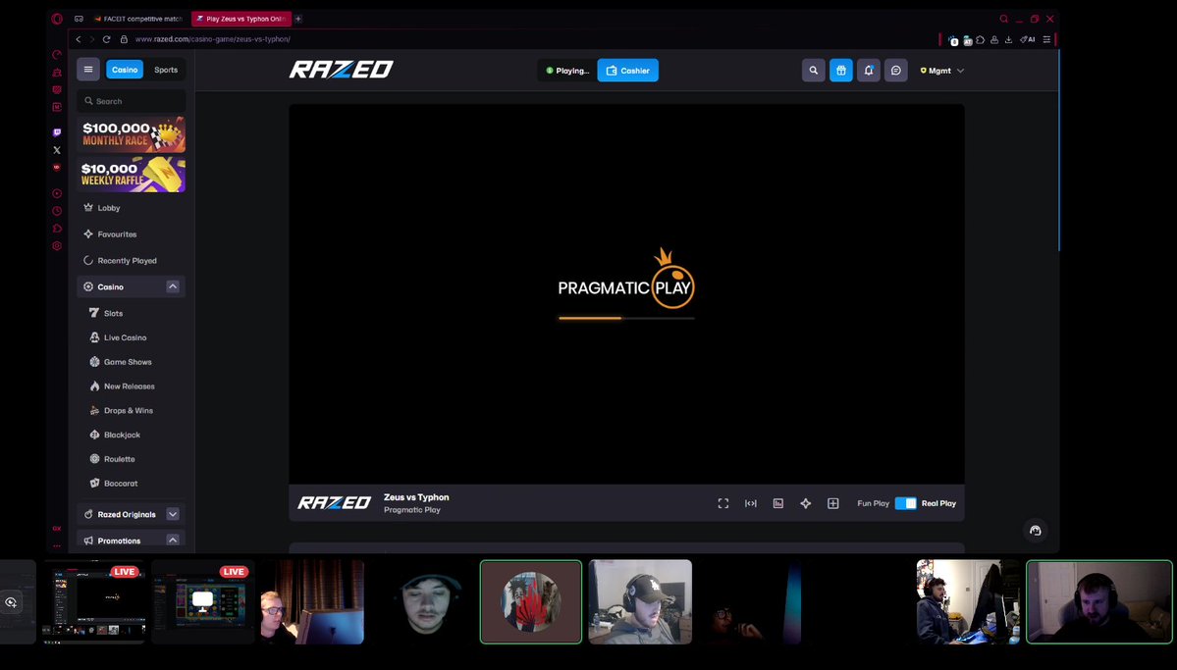Screen dimensions: 1177x670
Task: Open the Opera extensions cube icon
Action: pyautogui.click(x=981, y=40)
